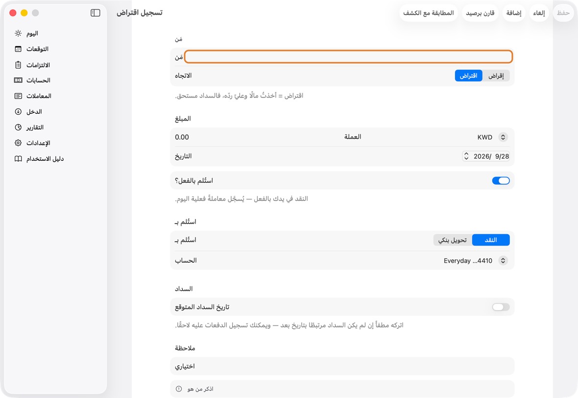Click the banknote icon beside الحسابات

(18, 80)
